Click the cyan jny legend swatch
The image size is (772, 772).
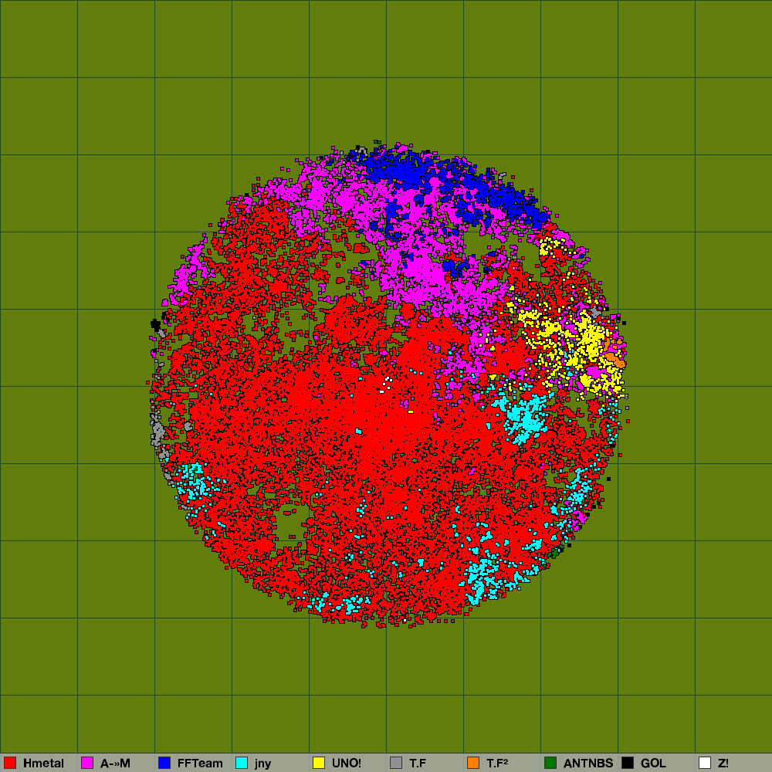click(242, 763)
